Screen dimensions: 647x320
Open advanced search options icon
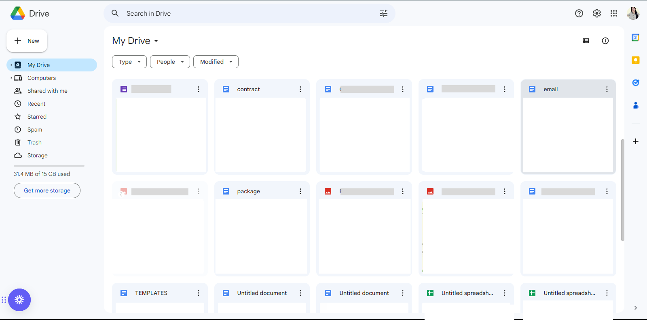click(384, 13)
